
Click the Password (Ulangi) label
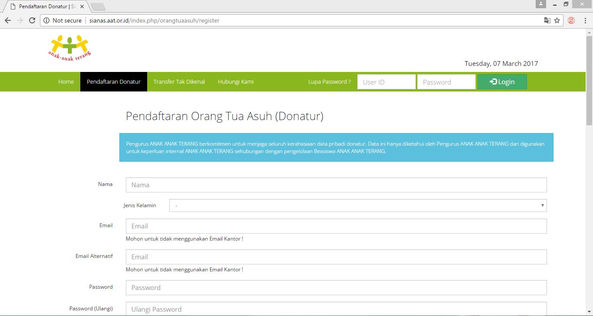coord(91,309)
